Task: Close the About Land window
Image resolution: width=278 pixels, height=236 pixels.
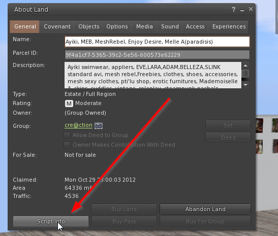Action: (x=251, y=9)
